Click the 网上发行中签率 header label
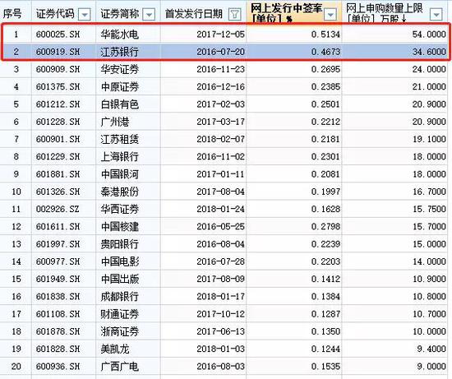452x379 pixels. (x=287, y=13)
